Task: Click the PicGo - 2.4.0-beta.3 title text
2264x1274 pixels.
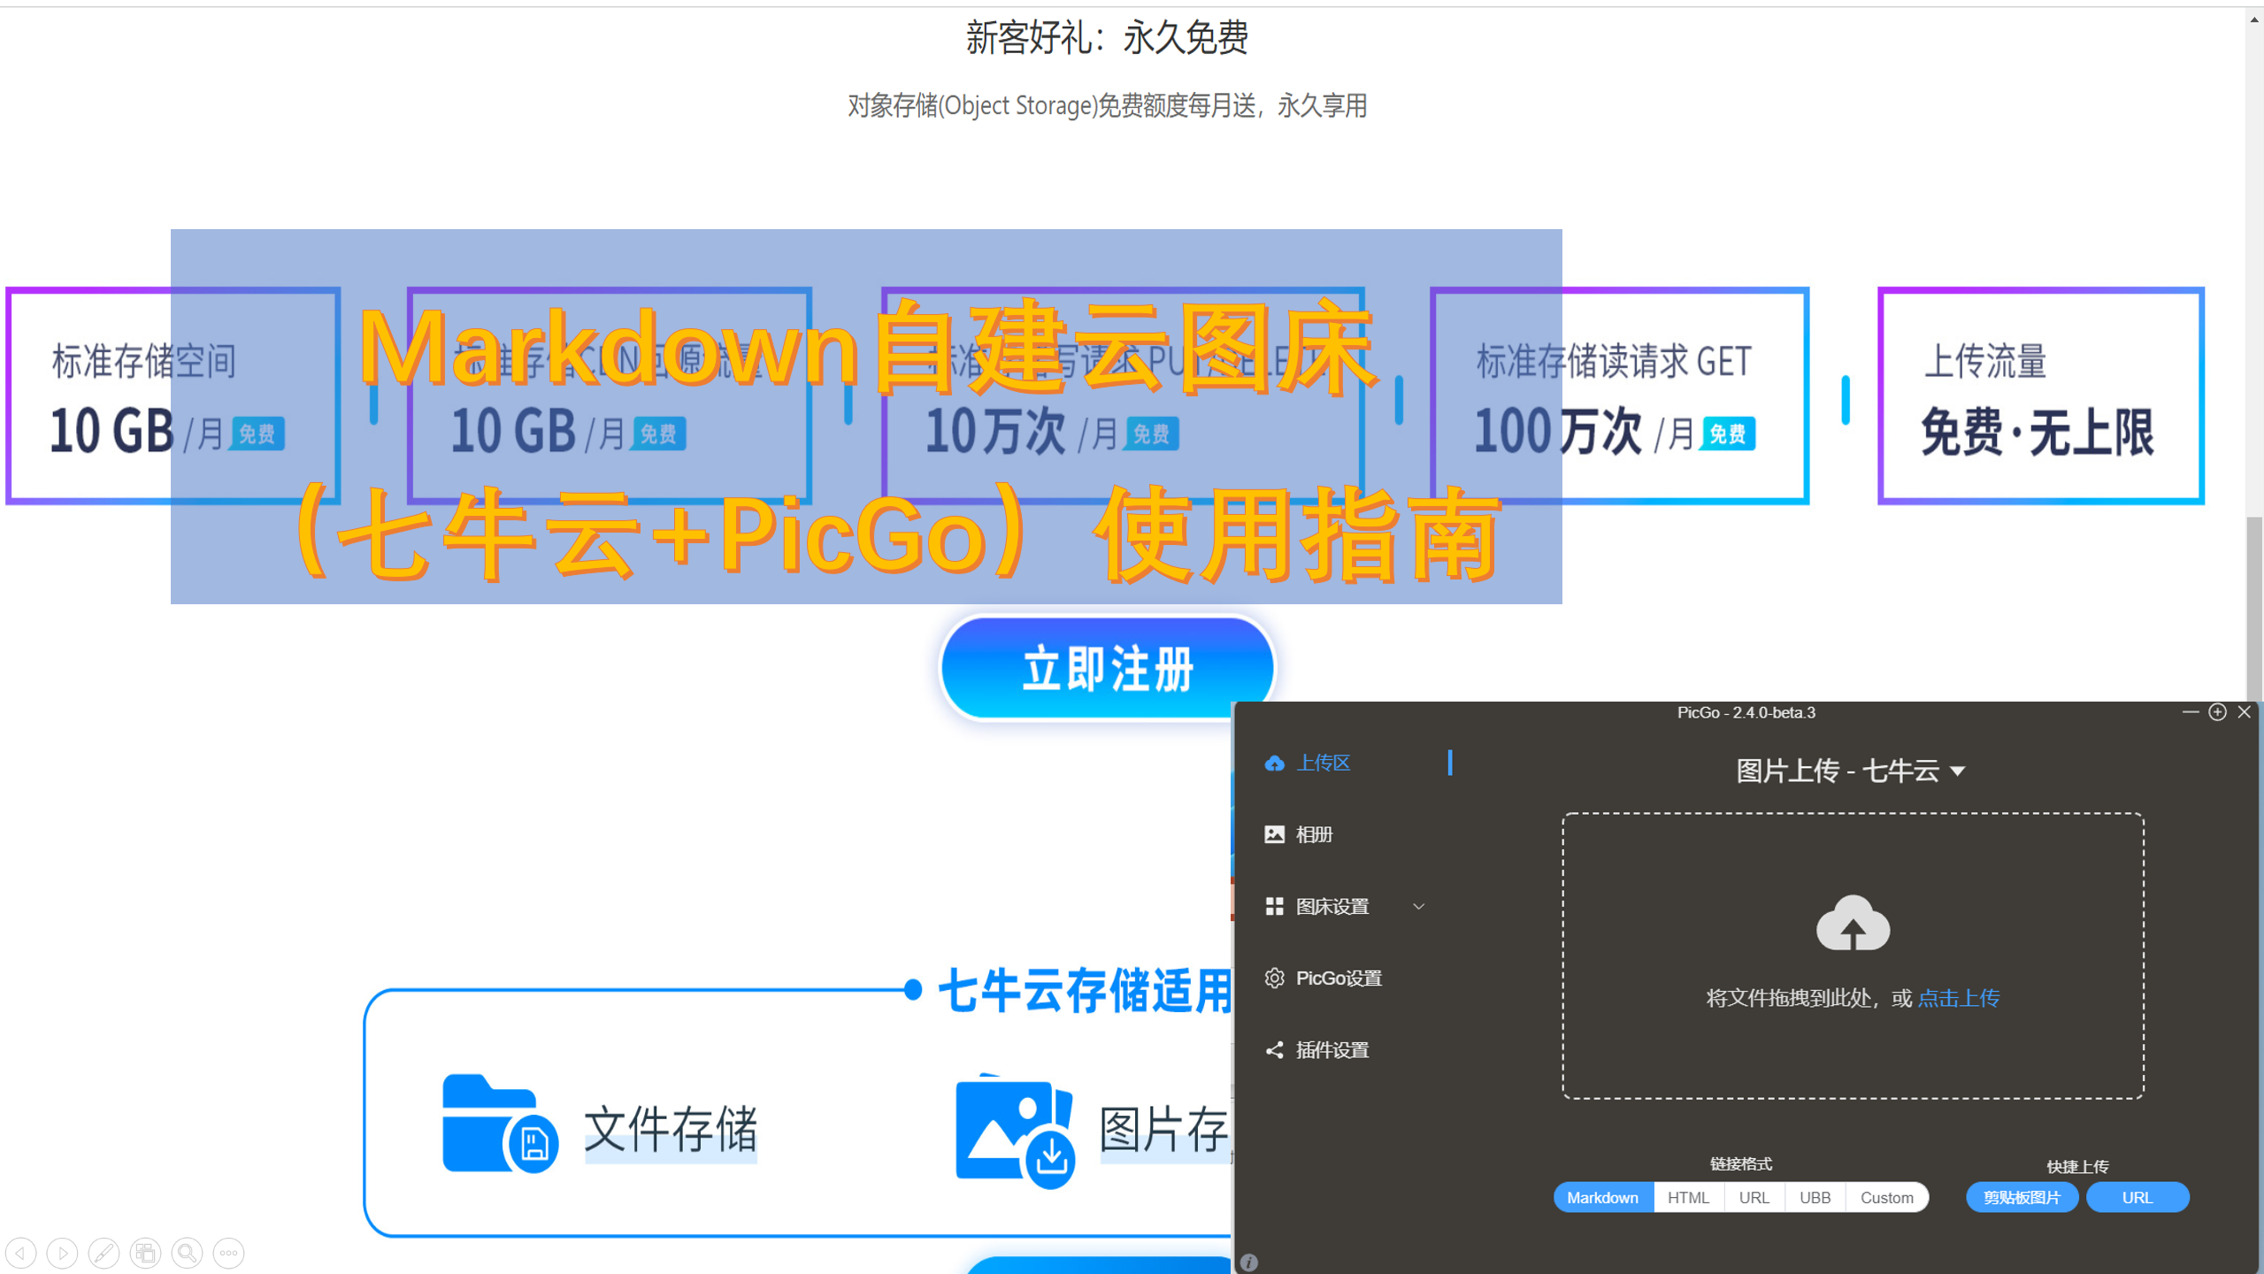Action: 1746,712
